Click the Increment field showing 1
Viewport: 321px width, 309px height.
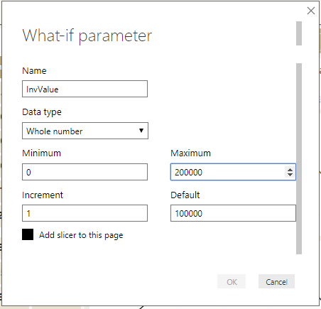tap(85, 213)
